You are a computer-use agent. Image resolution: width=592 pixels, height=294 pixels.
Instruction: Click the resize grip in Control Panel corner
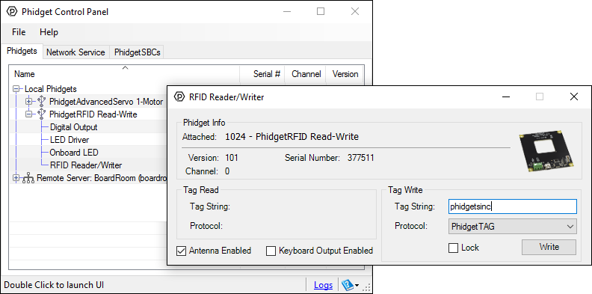pos(366,287)
